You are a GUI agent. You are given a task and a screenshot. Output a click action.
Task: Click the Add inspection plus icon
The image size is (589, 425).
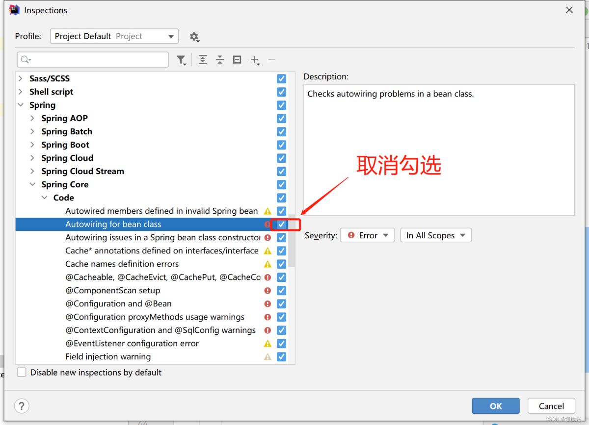[255, 60]
